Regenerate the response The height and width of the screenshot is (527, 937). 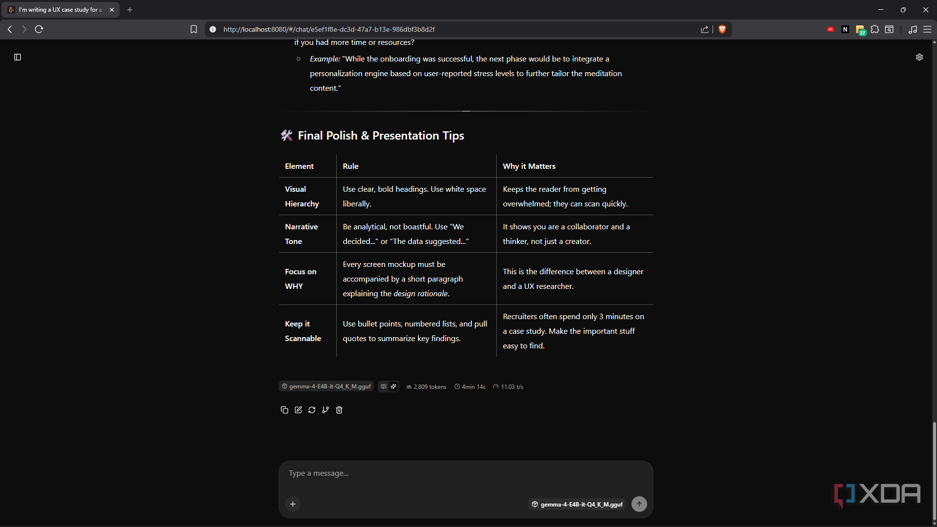click(312, 410)
